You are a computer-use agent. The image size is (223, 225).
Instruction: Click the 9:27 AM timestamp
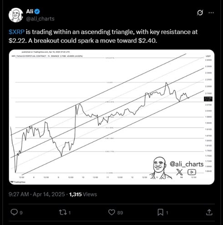click(x=19, y=194)
